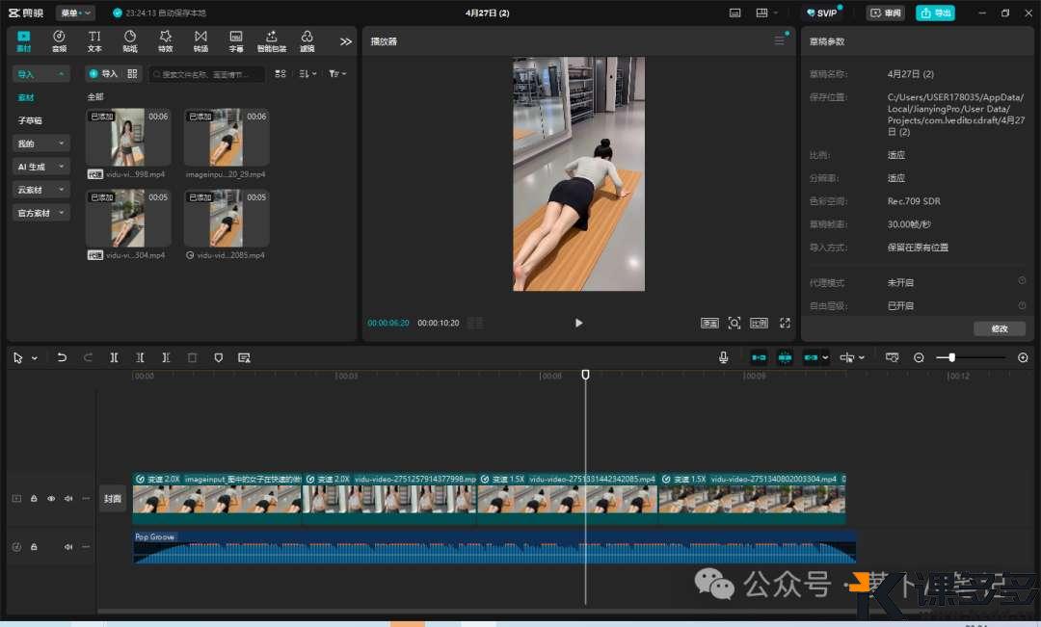The image size is (1041, 627).
Task: Click the media search input field
Action: tap(206, 73)
